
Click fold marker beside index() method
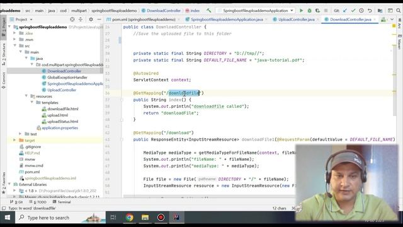tap(122, 100)
